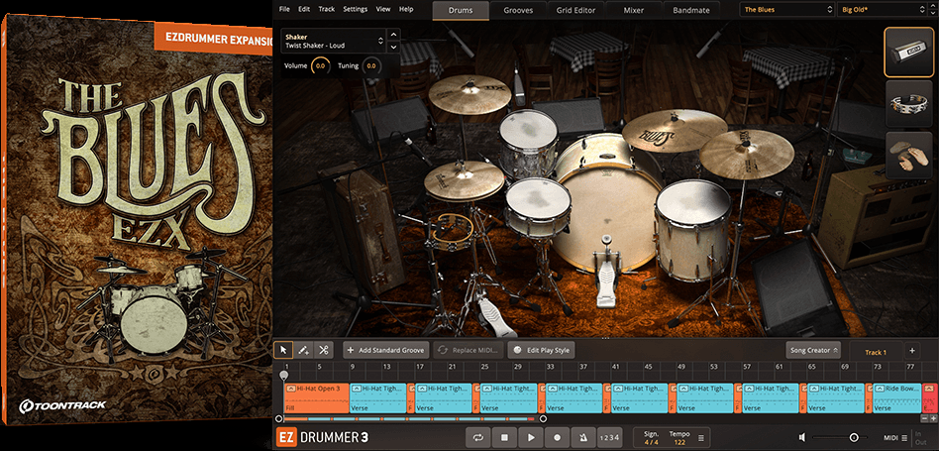Switch to the Grooves tab

519,10
